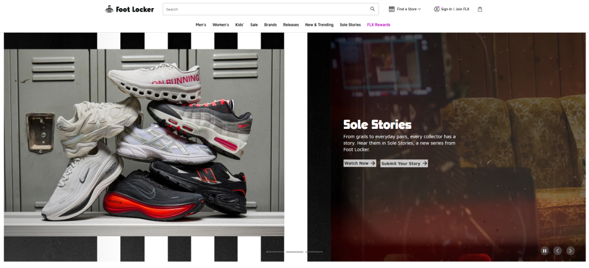Go to previous carousel slide
The image size is (589, 268).
pos(557,251)
